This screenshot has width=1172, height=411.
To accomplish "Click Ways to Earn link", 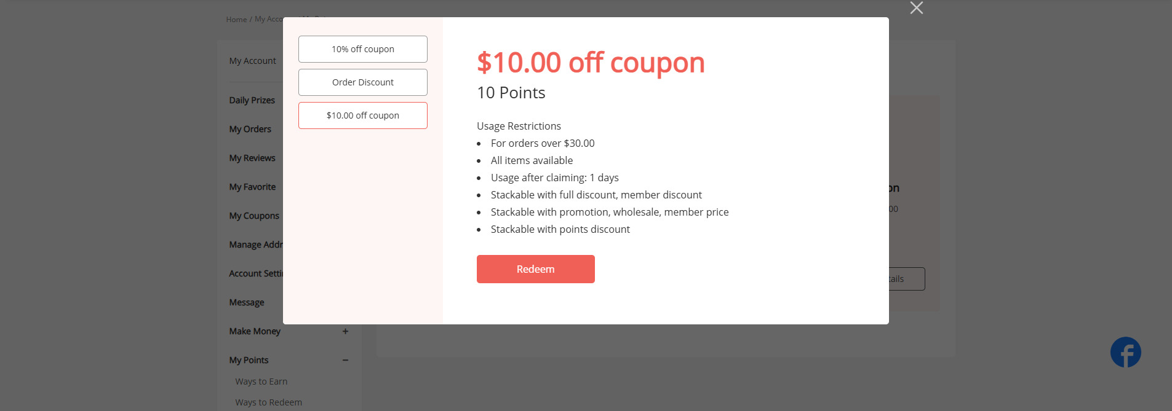I will click(x=261, y=382).
